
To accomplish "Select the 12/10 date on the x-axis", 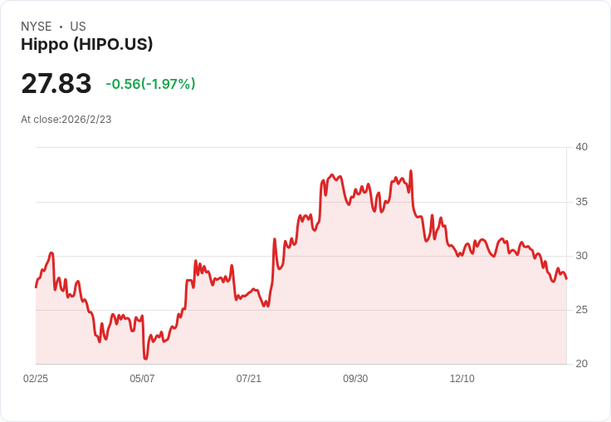I will [462, 379].
